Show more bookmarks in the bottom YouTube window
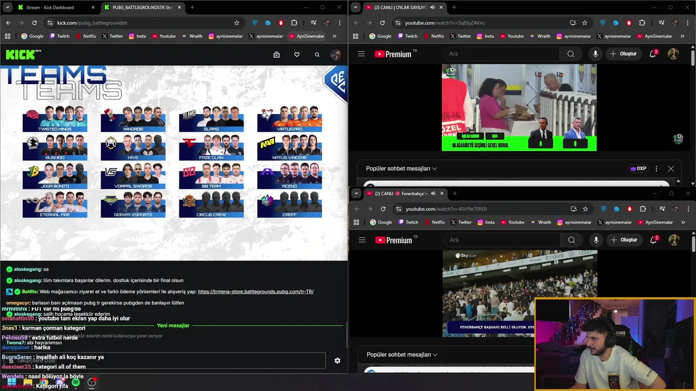This screenshot has height=391, width=696. (682, 222)
